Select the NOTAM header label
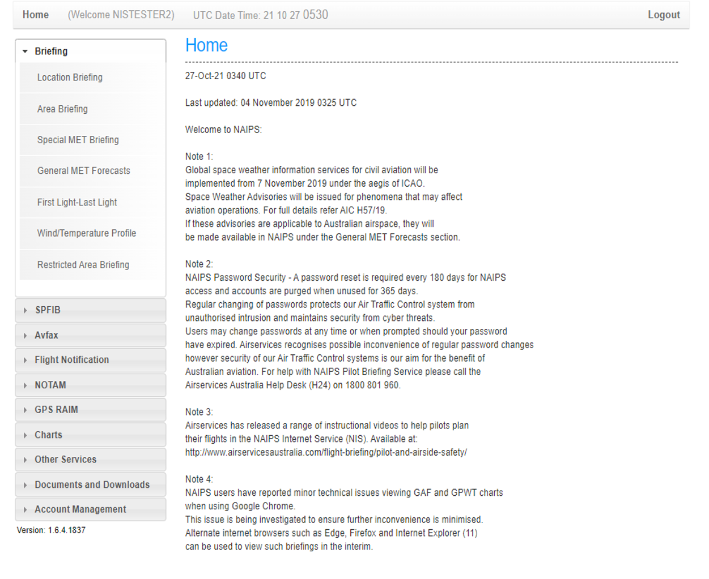Screen dimensions: 709x579 (x=50, y=385)
